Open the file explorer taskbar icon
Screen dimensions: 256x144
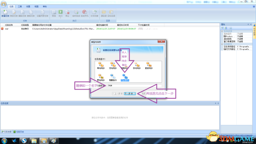(34, 141)
